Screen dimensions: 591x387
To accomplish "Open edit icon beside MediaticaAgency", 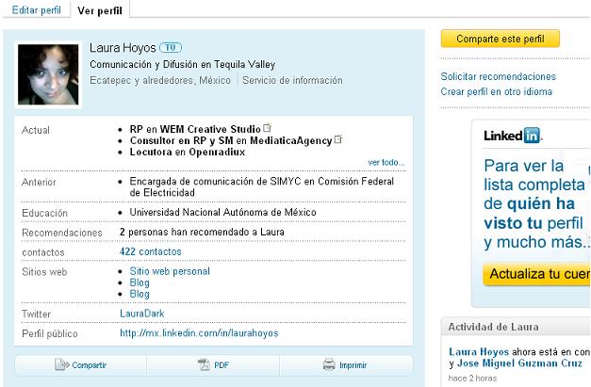I will coord(338,139).
